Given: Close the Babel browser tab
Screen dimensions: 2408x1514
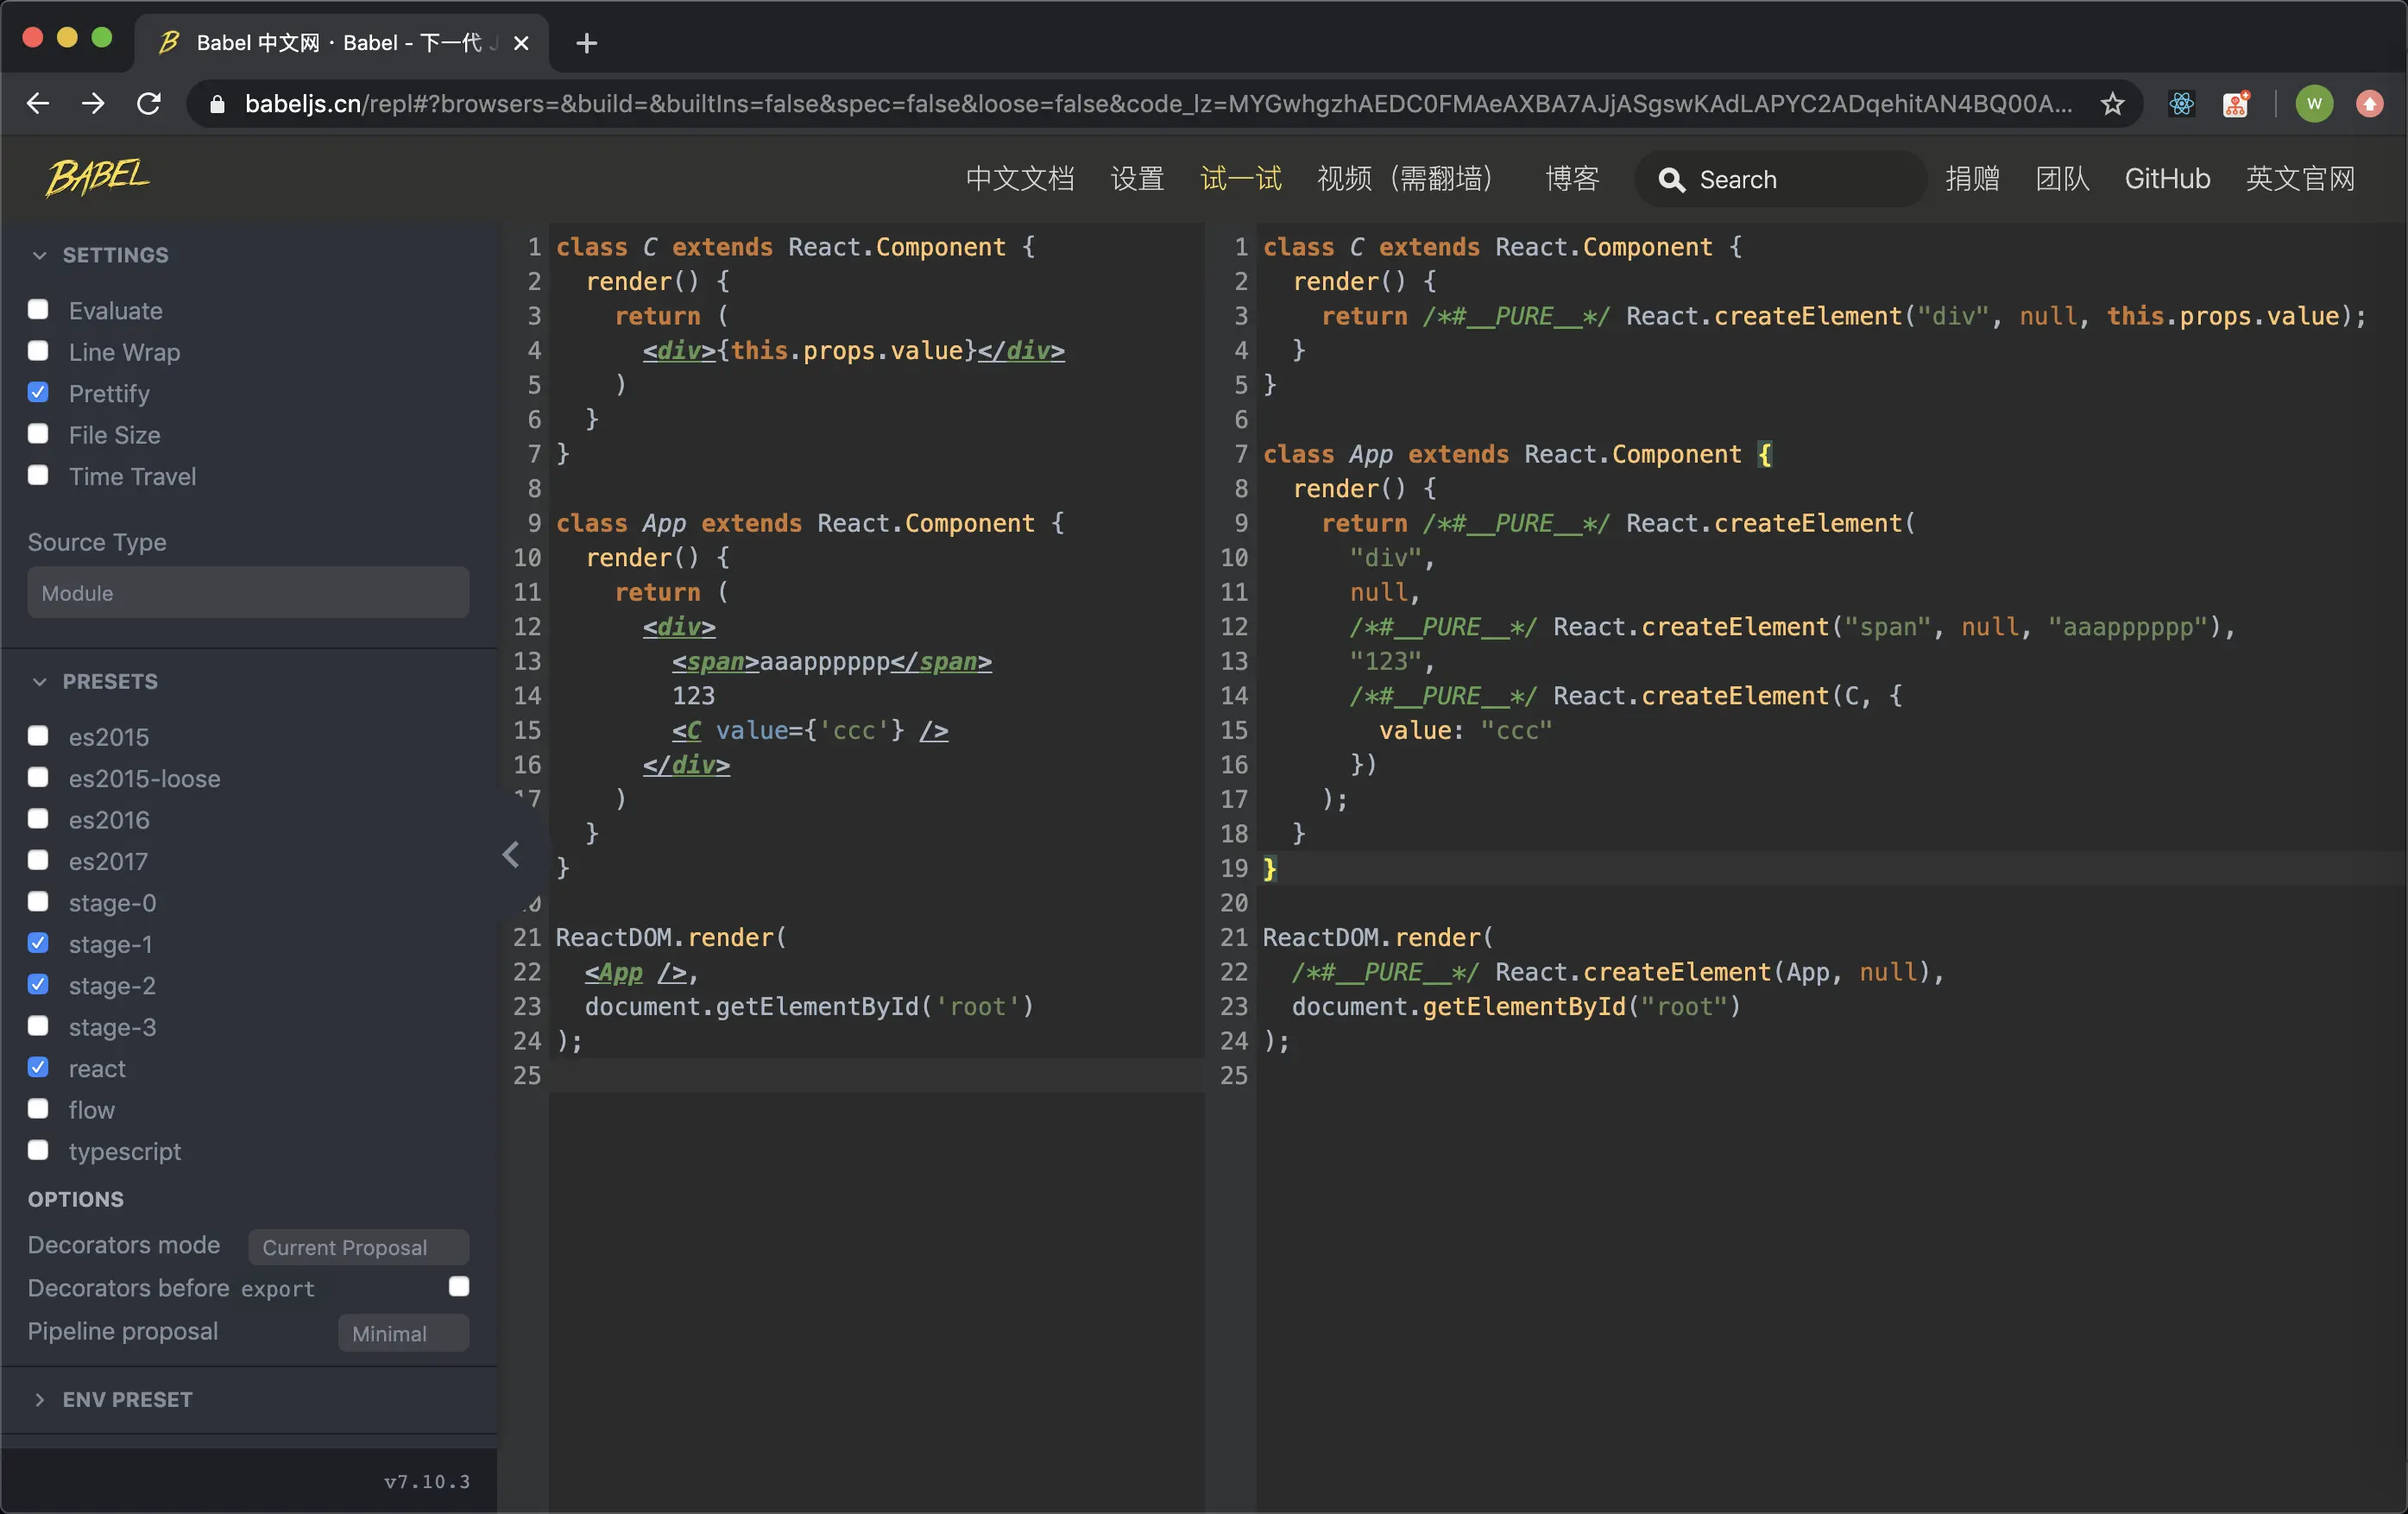Looking at the screenshot, I should pyautogui.click(x=521, y=43).
